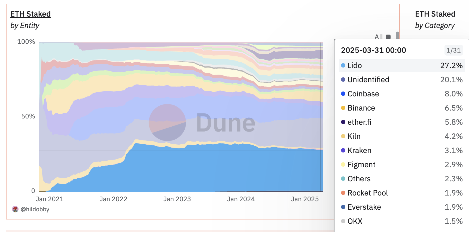Click the OKX gray color dot
This screenshot has width=469, height=232.
(343, 221)
